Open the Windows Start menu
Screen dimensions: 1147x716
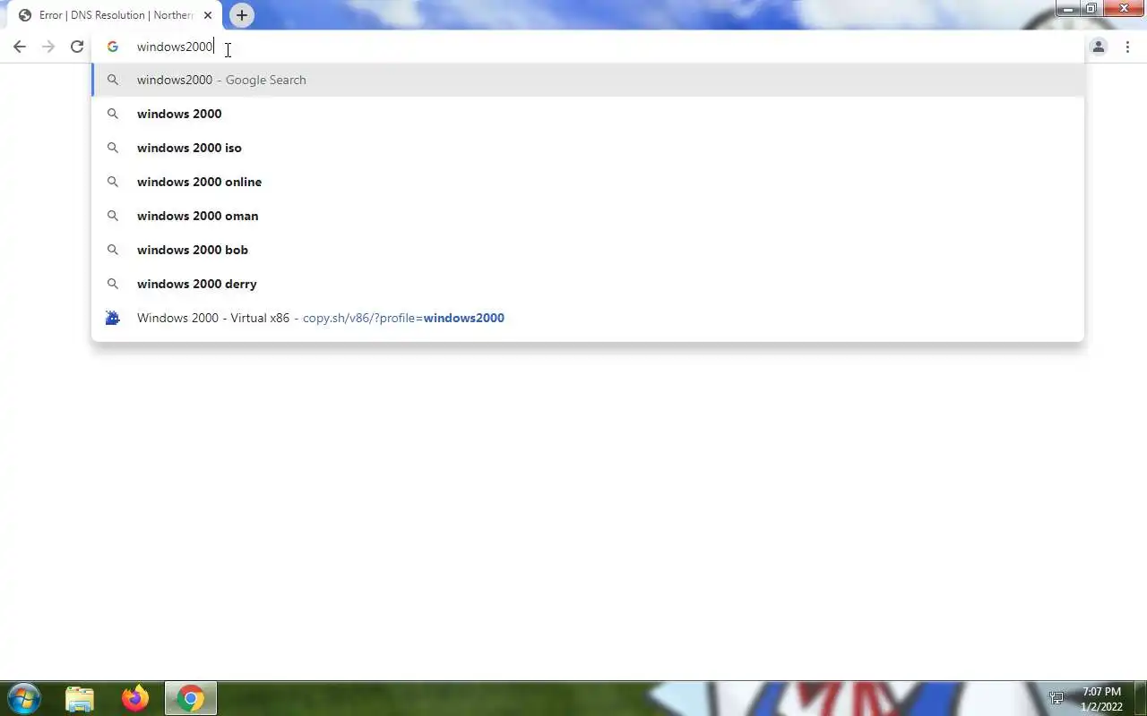pos(23,698)
